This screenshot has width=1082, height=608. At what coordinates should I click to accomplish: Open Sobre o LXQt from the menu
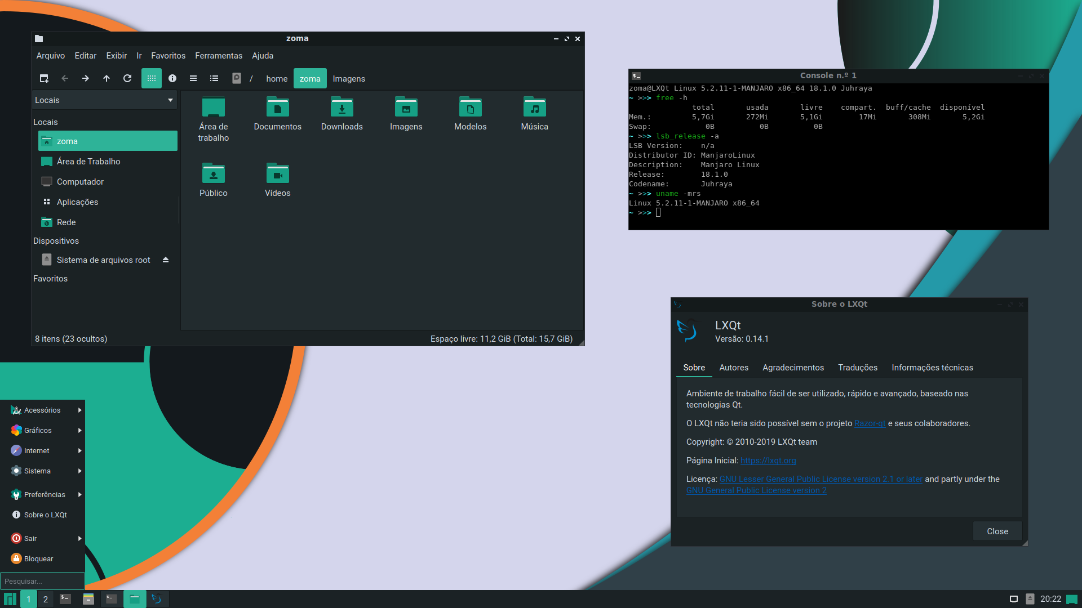43,515
